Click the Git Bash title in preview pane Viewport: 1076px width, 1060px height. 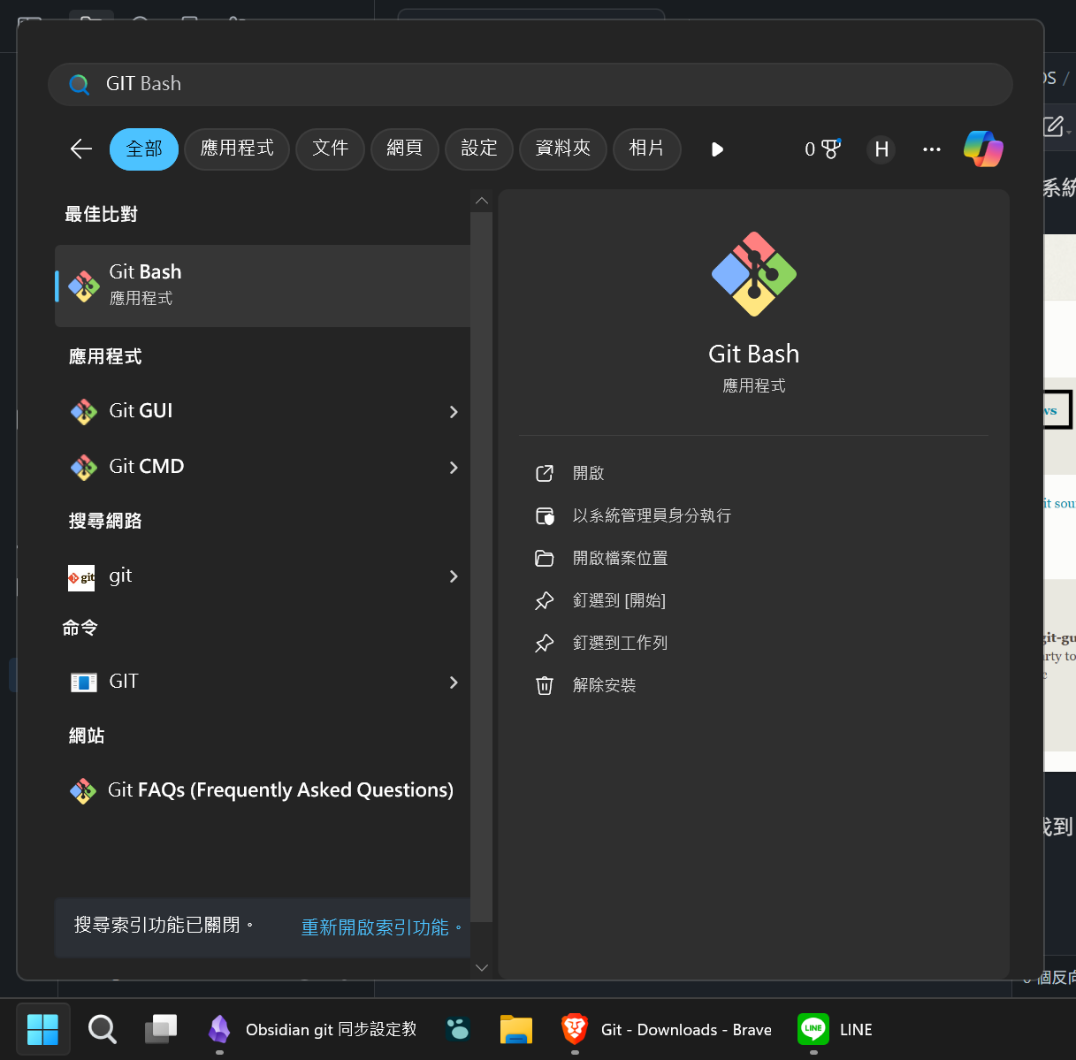click(x=754, y=355)
